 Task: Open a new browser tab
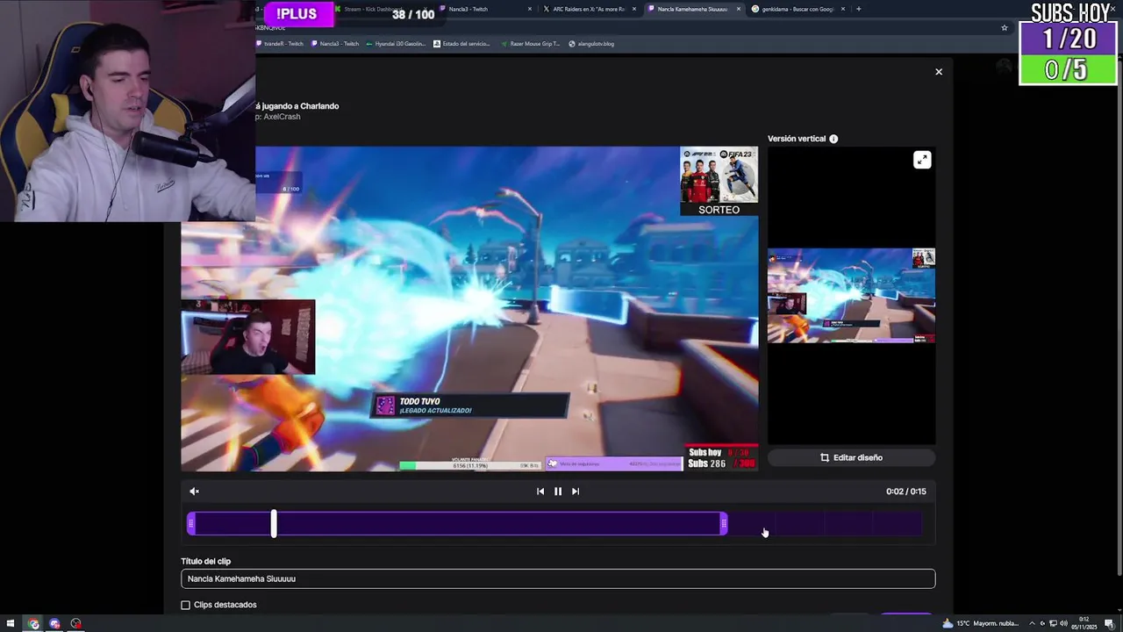858,9
